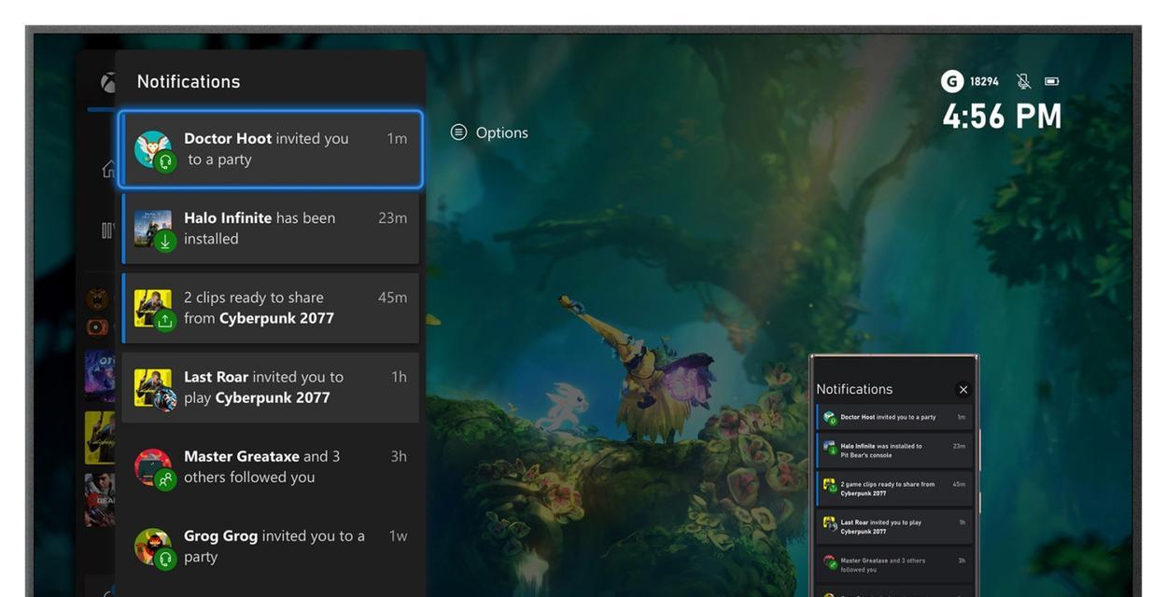1167x597 pixels.
Task: Open "Master Greataxe and 3 others followed you"
Action: coord(271,466)
